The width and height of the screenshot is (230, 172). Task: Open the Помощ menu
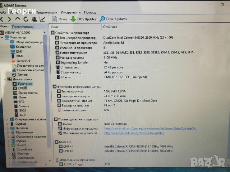pyautogui.click(x=90, y=13)
